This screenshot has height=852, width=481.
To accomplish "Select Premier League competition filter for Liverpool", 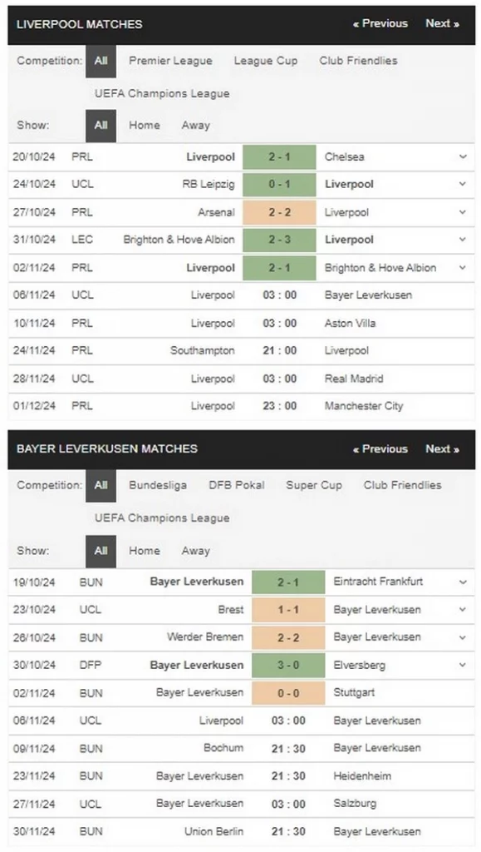I will tap(170, 61).
